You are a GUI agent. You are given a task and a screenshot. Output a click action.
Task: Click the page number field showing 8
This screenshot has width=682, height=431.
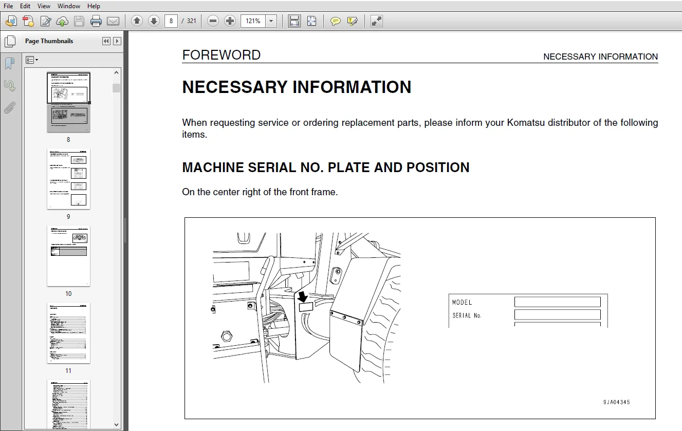click(x=171, y=21)
